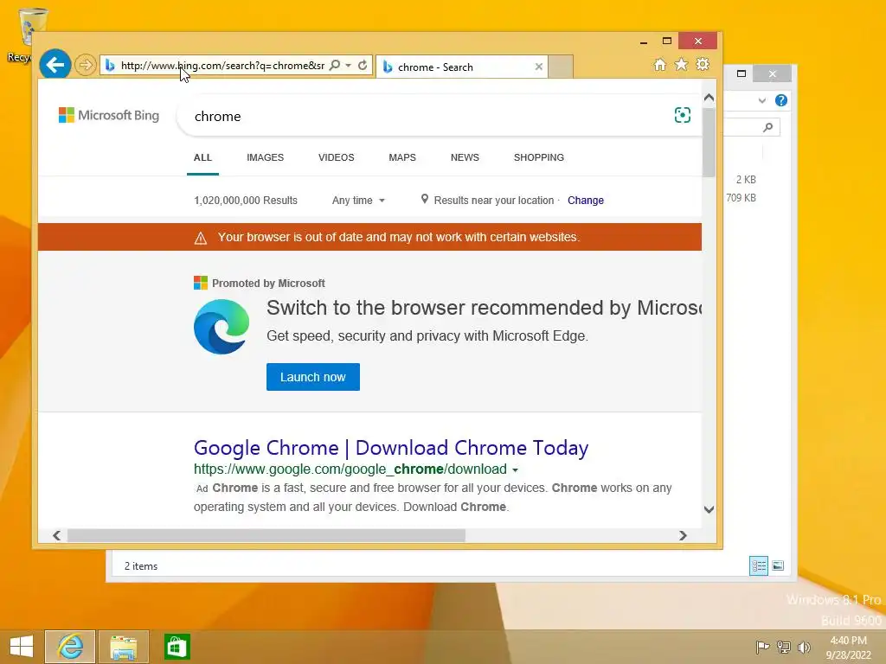Open the Tools gear menu

[703, 64]
